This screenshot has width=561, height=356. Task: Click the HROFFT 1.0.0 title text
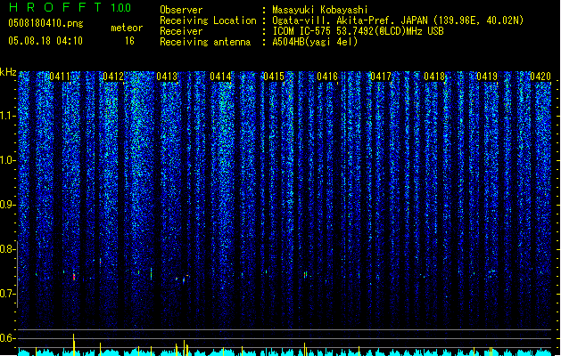point(70,7)
